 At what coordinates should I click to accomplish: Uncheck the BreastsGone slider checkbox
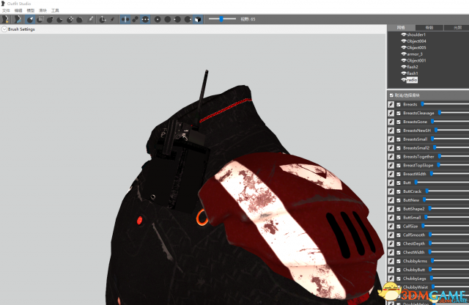(399, 122)
